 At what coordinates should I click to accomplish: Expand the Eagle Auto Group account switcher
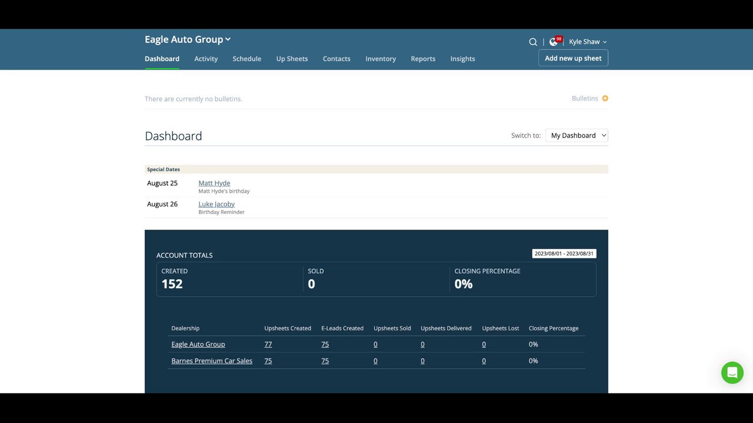[188, 39]
